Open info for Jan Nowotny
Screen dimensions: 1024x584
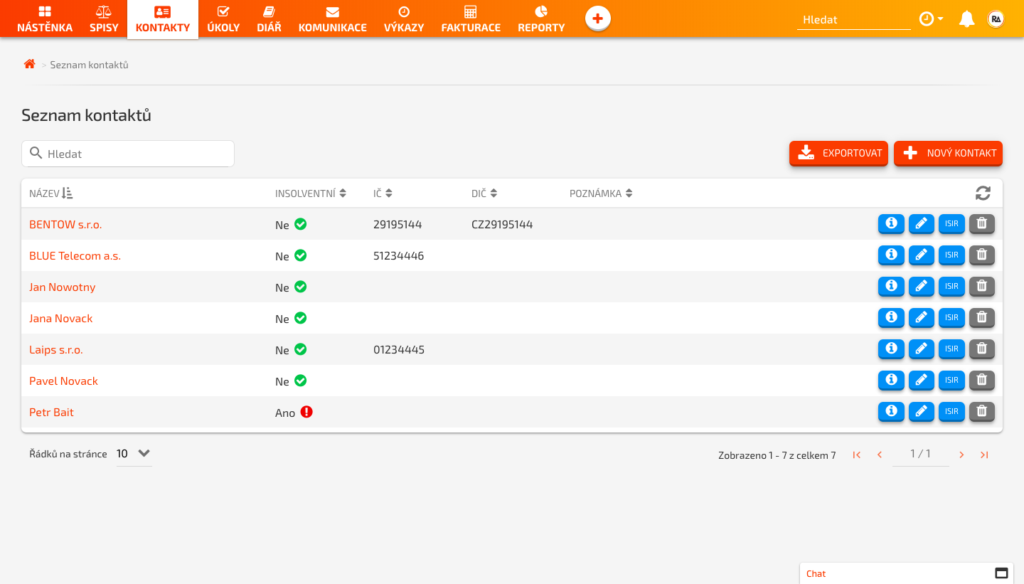[891, 286]
